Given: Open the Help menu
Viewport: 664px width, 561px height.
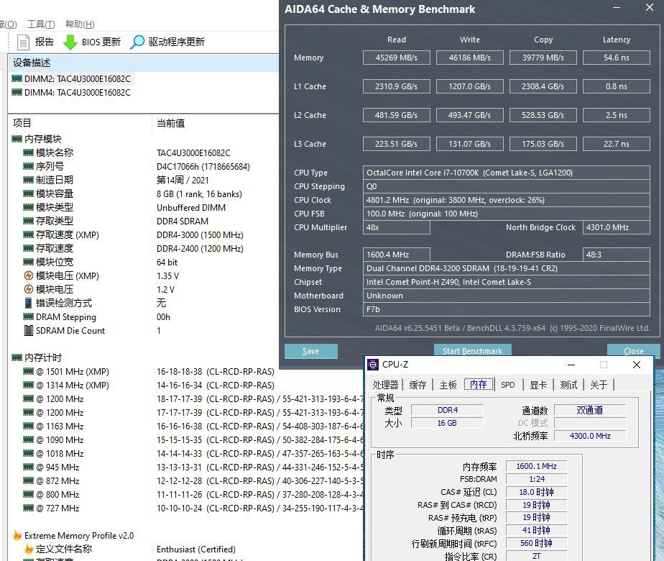Looking at the screenshot, I should (x=79, y=24).
